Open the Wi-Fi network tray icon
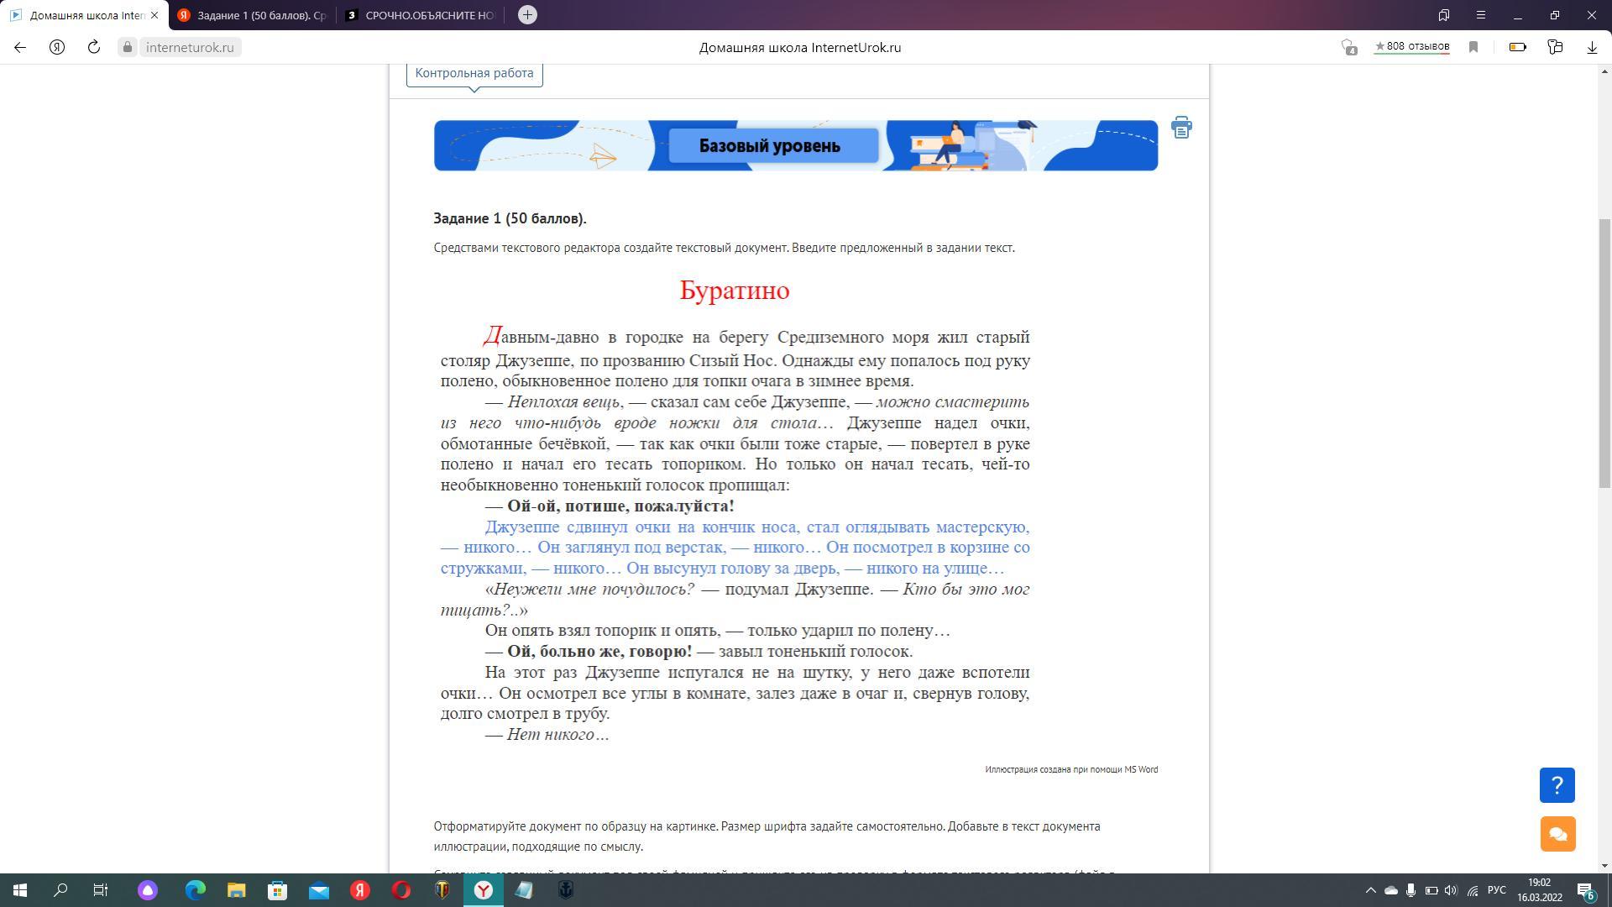This screenshot has height=907, width=1612. pos(1473,890)
